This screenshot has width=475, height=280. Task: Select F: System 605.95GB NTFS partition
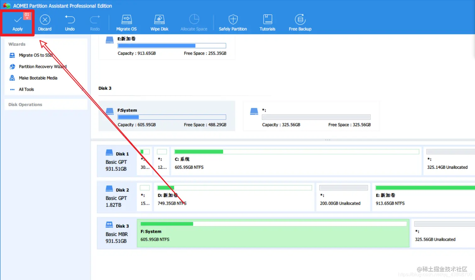pyautogui.click(x=273, y=233)
